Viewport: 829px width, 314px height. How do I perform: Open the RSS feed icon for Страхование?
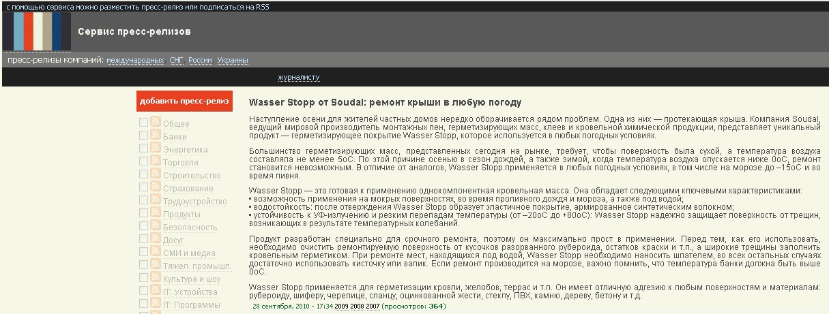click(x=156, y=187)
